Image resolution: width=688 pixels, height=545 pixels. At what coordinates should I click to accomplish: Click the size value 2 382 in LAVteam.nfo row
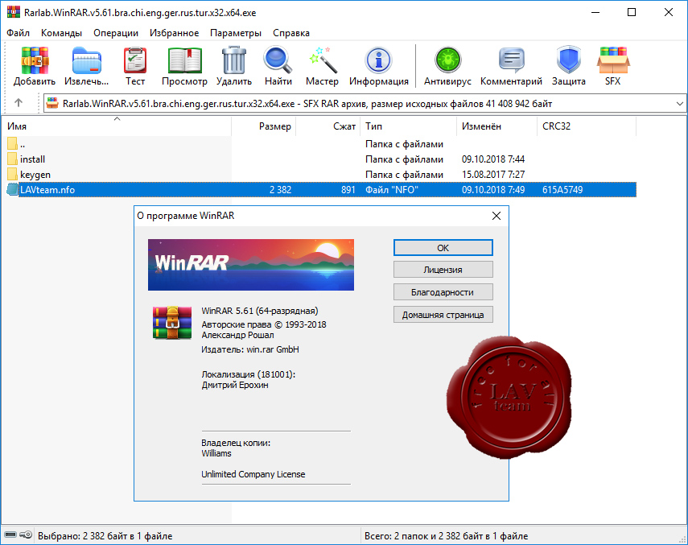click(280, 190)
